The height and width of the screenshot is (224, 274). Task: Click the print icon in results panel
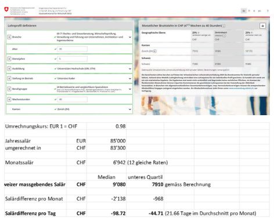262,25
